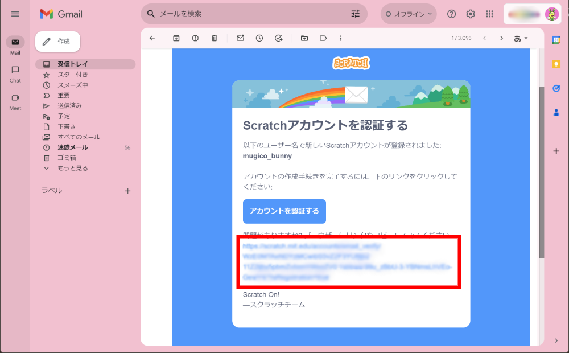The height and width of the screenshot is (353, 569).
Task: Click the Scratch On! sign-off text
Action: 261,294
